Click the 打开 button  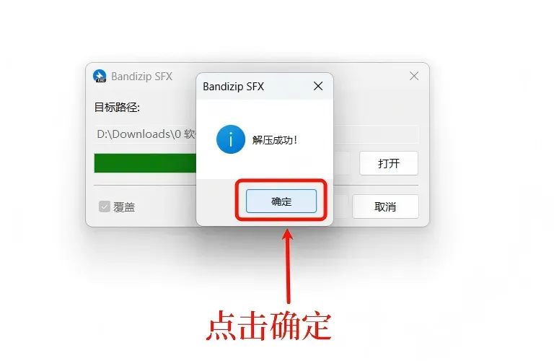click(x=389, y=163)
